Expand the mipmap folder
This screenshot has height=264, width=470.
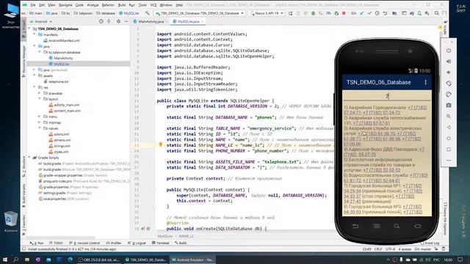39,122
